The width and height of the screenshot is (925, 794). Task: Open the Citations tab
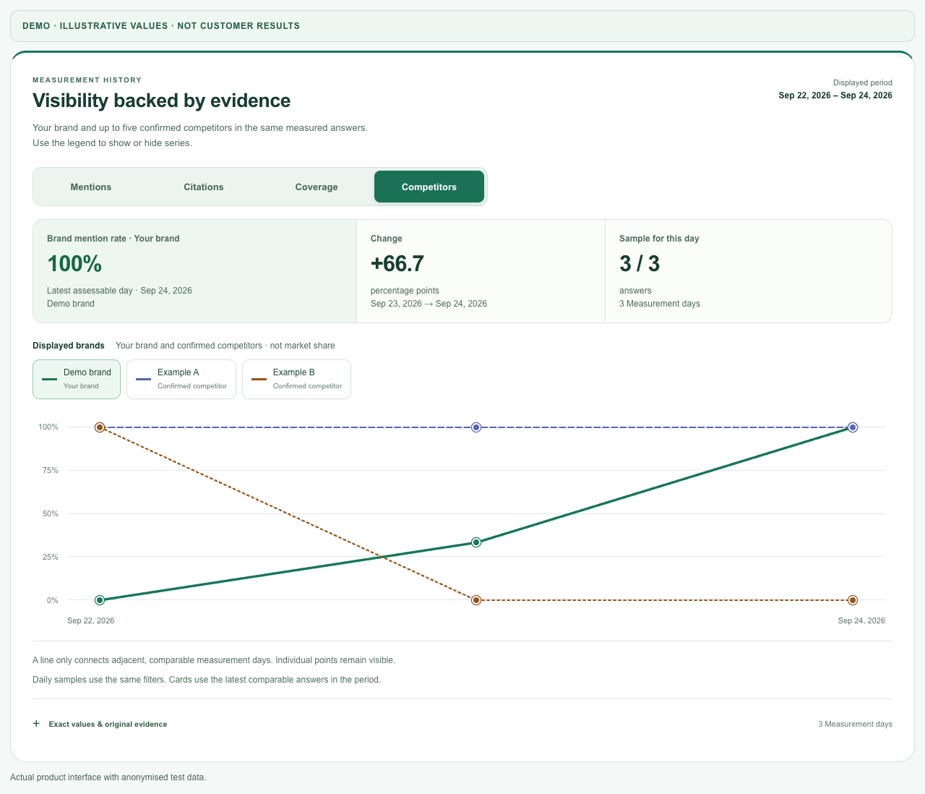pos(204,187)
